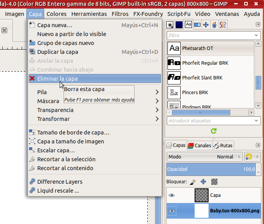Toggle lock position and size icon
This screenshot has height=224, width=264.
(x=204, y=182)
